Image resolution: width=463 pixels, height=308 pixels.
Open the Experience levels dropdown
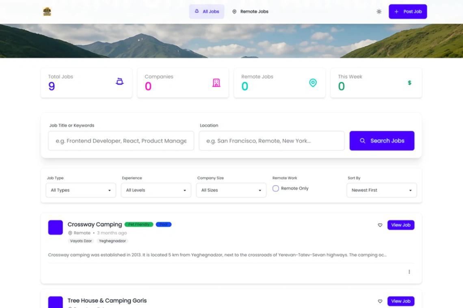[156, 190]
